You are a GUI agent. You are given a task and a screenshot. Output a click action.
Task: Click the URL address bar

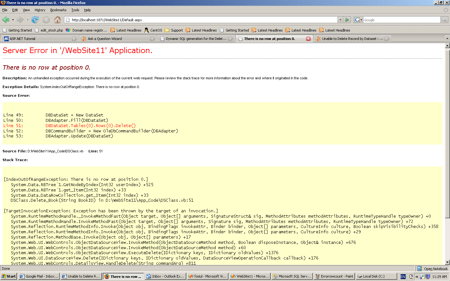pyautogui.click(x=201, y=20)
